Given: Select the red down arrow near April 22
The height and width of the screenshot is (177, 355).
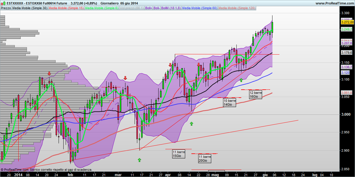Looking at the screenshot, I should click(x=199, y=64).
